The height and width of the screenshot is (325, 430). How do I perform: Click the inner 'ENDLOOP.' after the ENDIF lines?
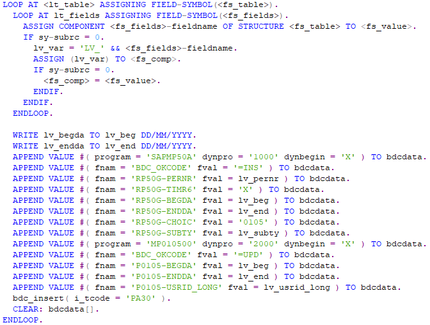pyautogui.click(x=33, y=113)
